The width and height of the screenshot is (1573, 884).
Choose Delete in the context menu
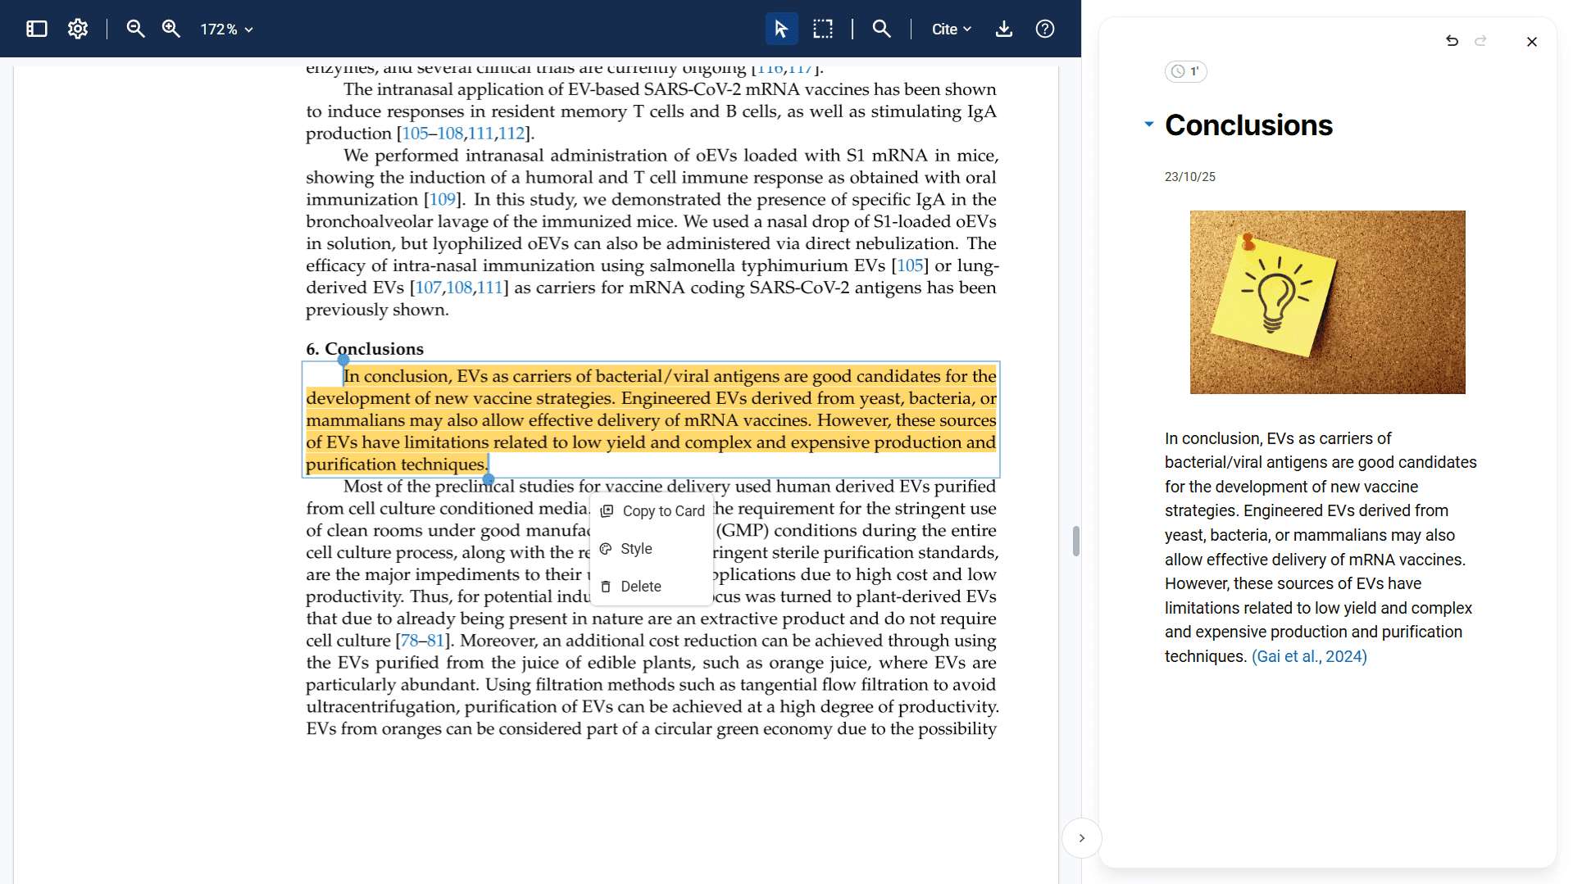pyautogui.click(x=640, y=587)
